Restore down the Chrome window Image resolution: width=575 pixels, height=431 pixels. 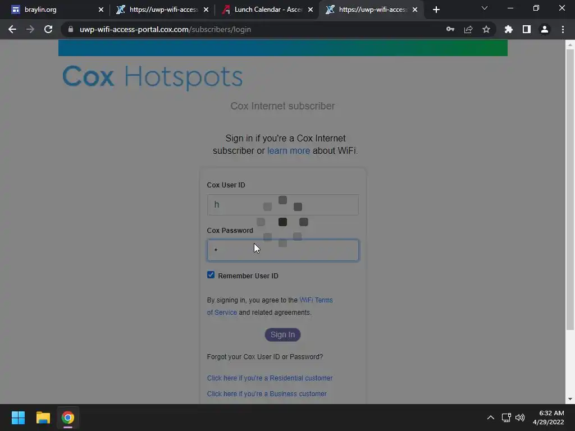tap(536, 8)
